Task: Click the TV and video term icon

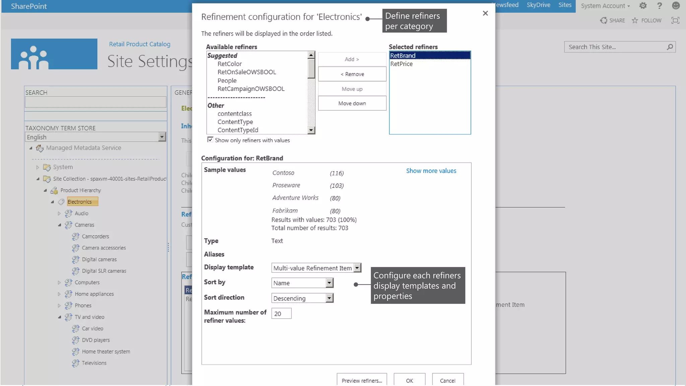Action: click(68, 317)
